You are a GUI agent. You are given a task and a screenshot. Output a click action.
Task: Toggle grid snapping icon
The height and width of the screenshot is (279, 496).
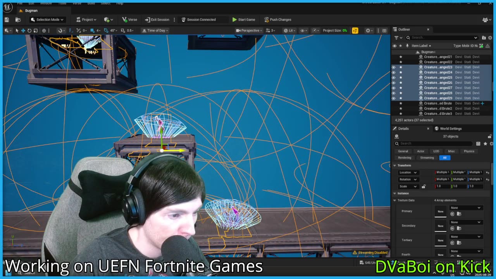click(x=92, y=30)
